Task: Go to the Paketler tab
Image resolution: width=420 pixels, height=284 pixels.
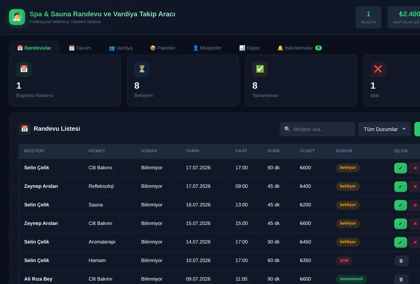Action: [163, 48]
